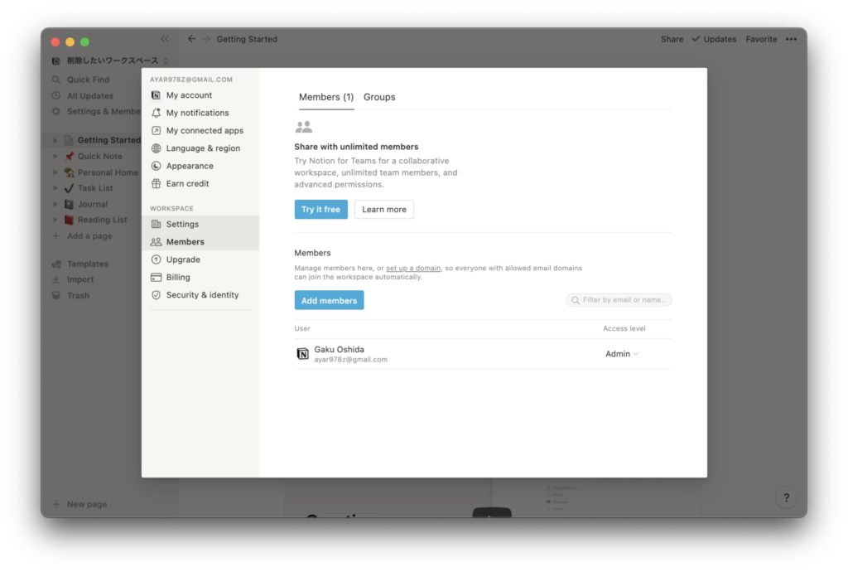
Task: Expand the Reading List page tree
Action: coord(55,221)
